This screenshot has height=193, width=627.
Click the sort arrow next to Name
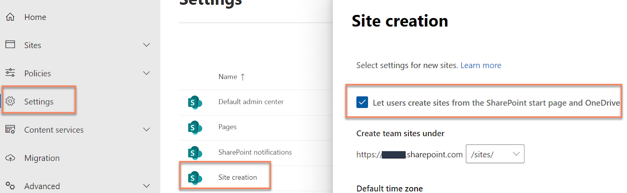point(243,77)
